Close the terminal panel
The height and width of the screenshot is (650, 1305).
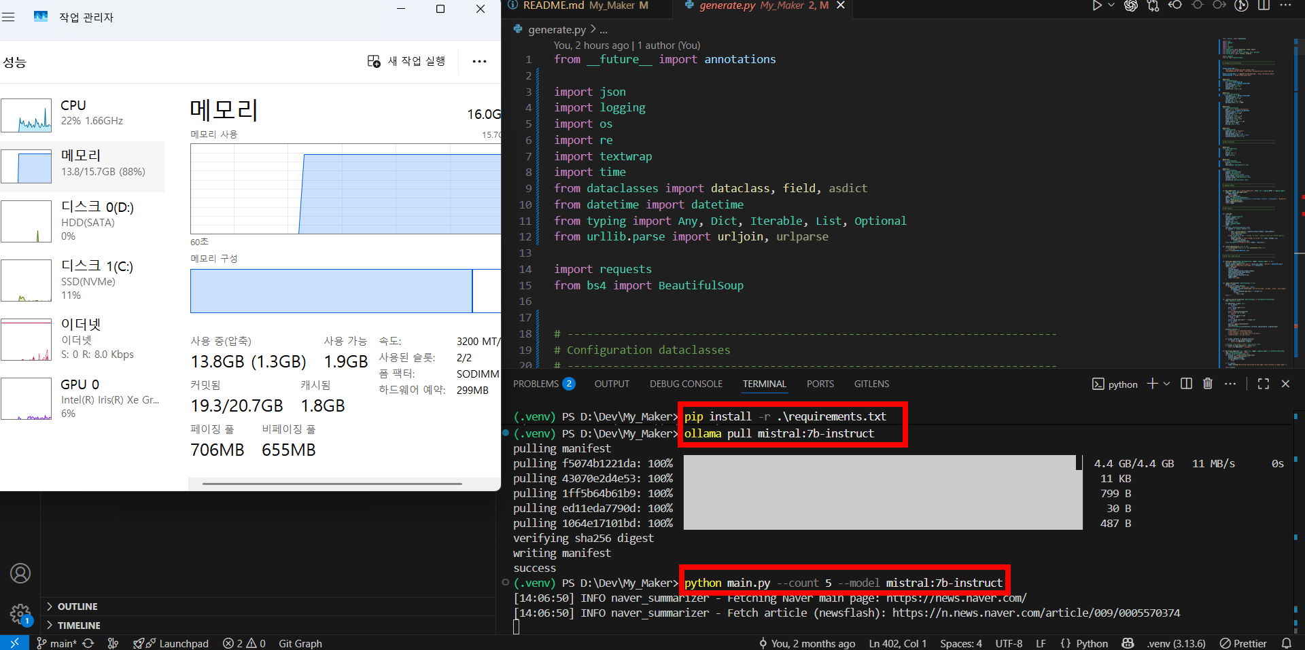pos(1285,384)
